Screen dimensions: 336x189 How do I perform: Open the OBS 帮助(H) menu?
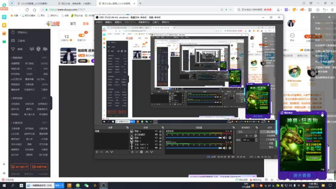[165, 22]
